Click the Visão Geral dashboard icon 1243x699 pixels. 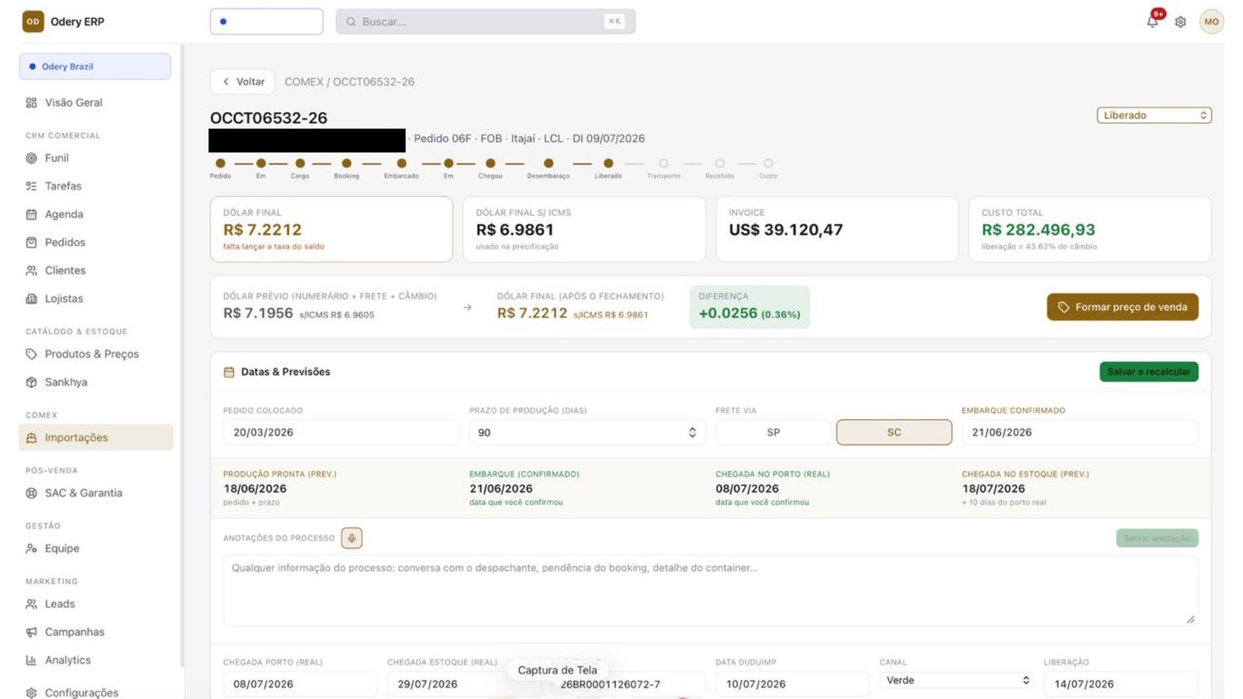[x=31, y=103]
